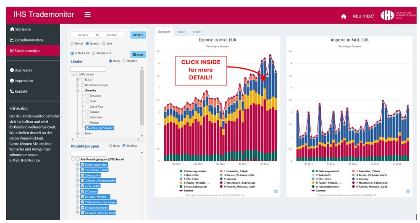Switch to the Import tab
The image size is (420, 223).
pos(197,32)
